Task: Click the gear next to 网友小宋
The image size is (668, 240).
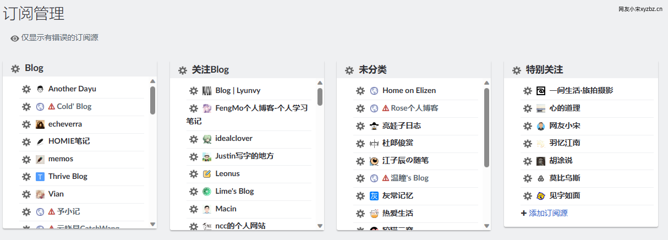Action: [528, 126]
